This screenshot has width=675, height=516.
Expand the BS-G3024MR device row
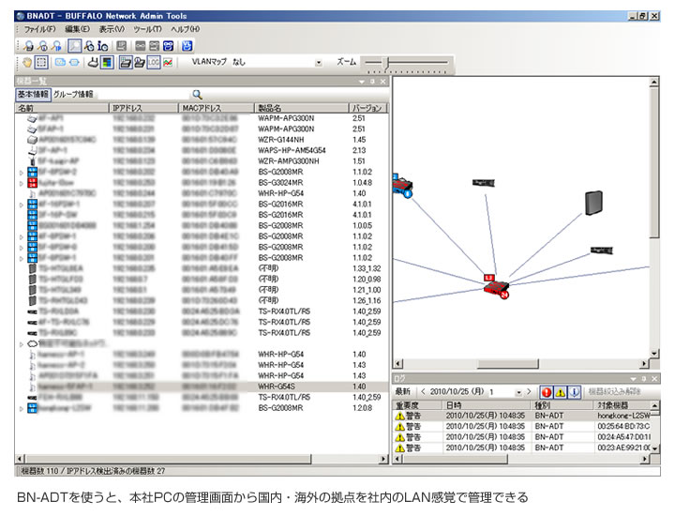[21, 183]
